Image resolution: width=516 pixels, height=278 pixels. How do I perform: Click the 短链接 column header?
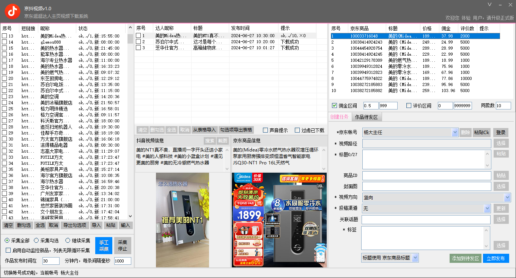29,28
